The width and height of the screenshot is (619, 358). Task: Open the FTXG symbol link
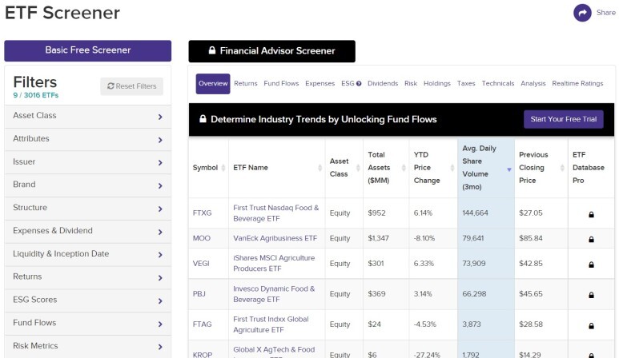pos(202,213)
